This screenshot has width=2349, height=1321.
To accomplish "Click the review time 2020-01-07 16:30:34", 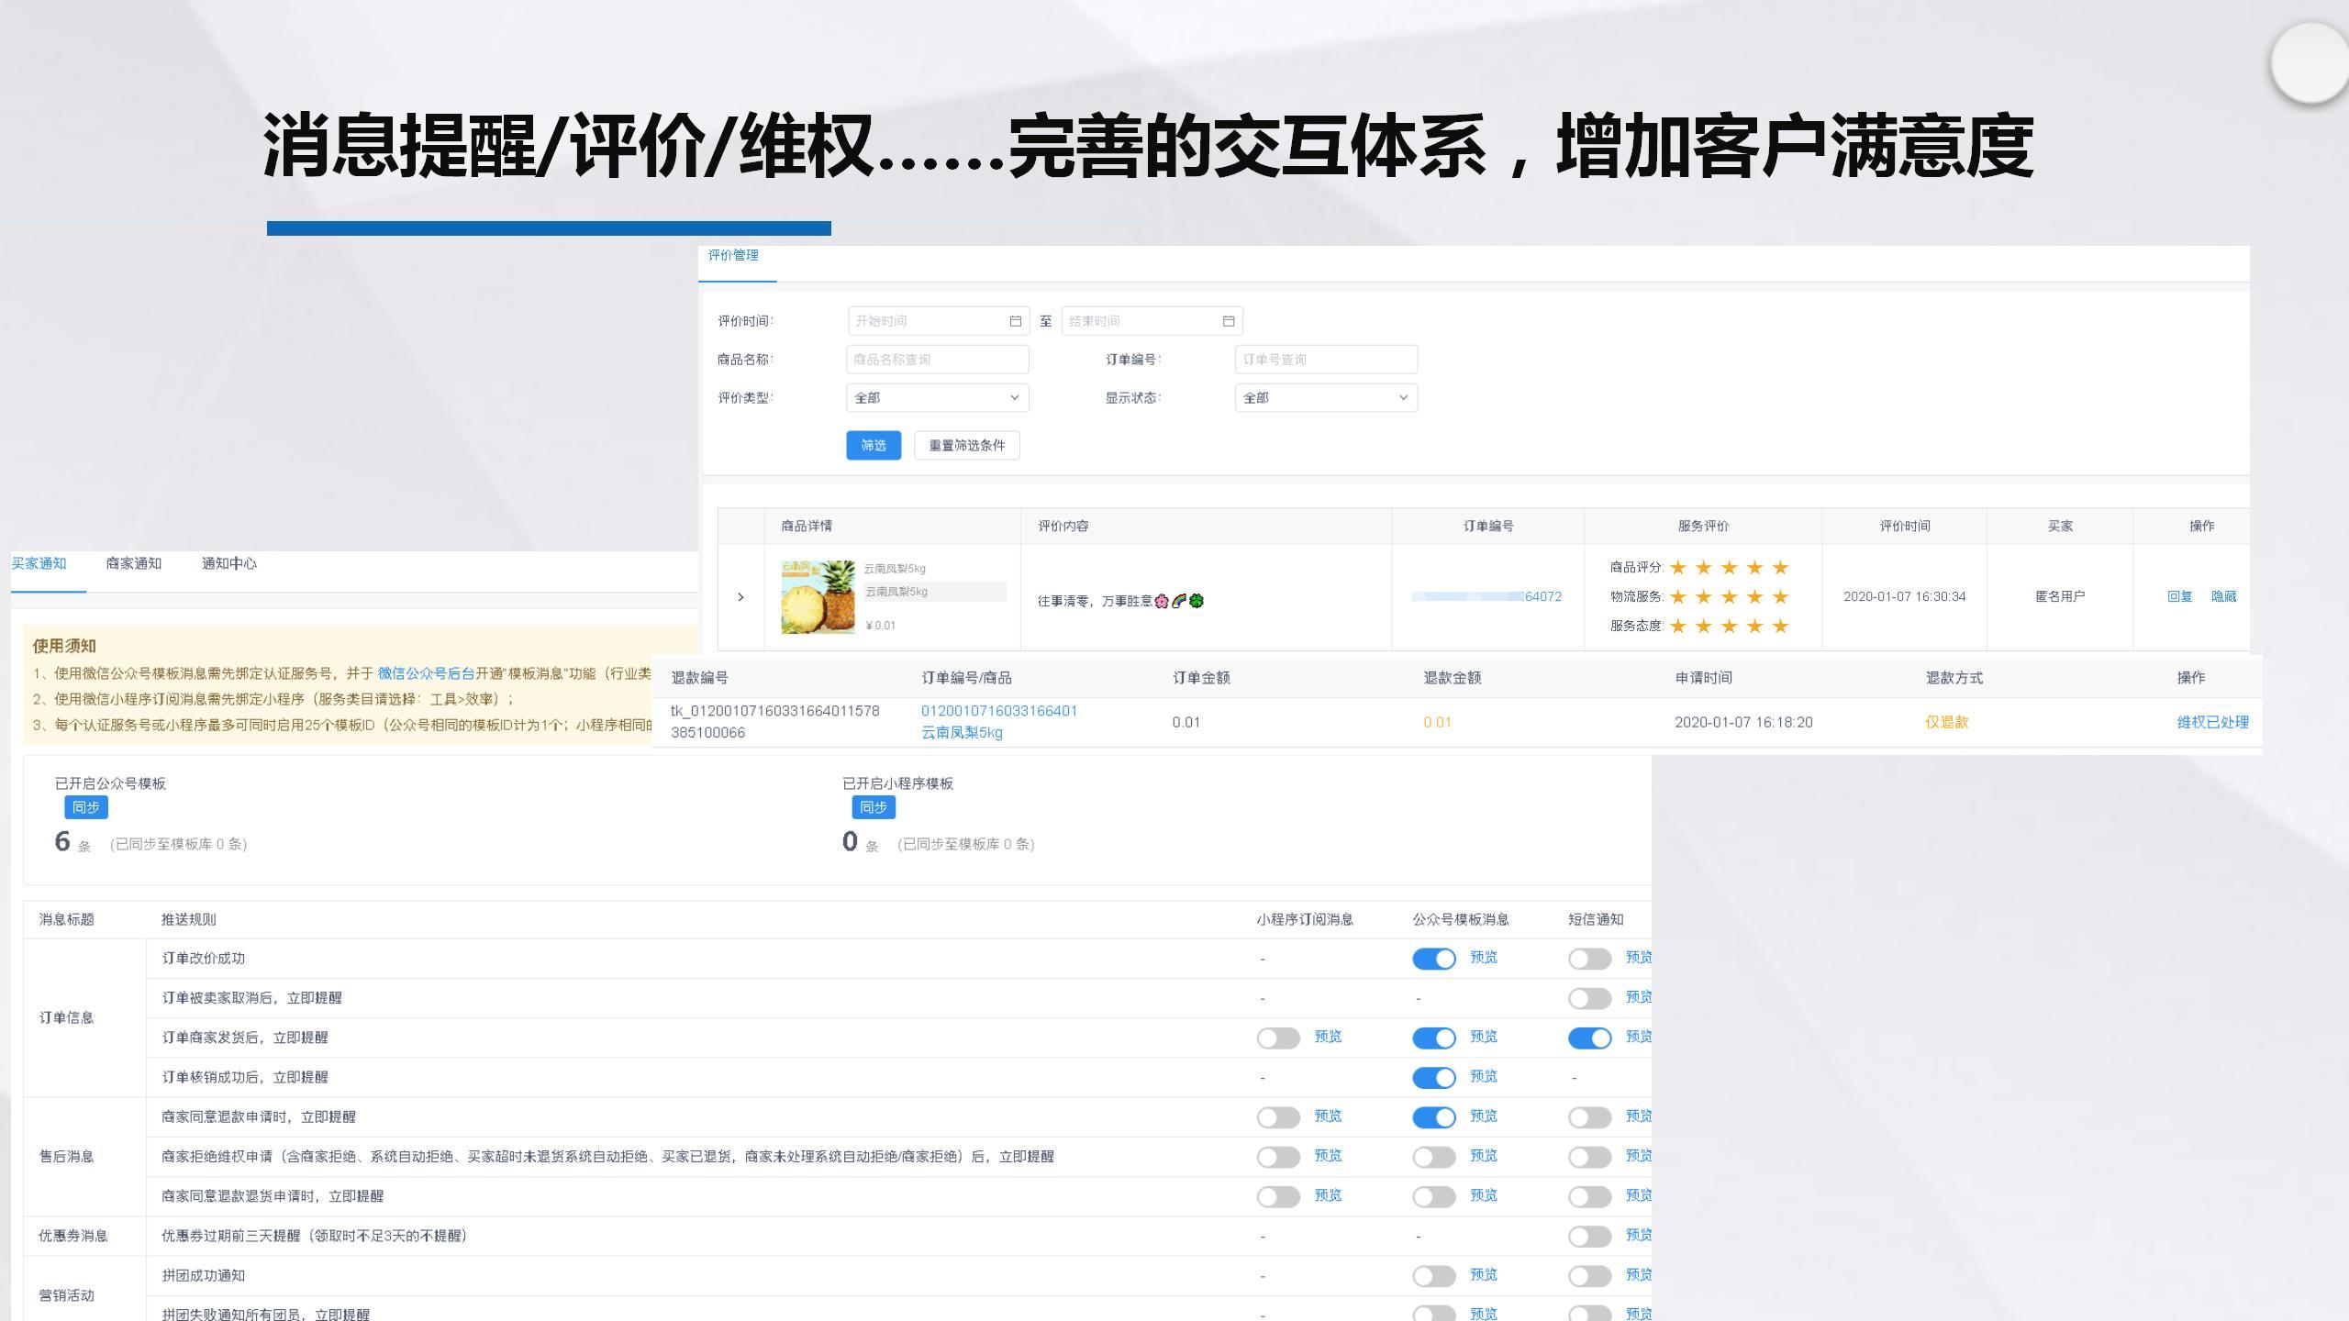I will click(x=1905, y=596).
